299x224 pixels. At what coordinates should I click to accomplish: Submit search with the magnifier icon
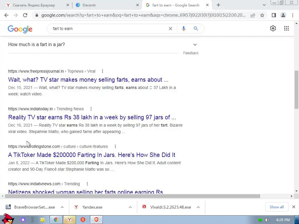coord(196,29)
